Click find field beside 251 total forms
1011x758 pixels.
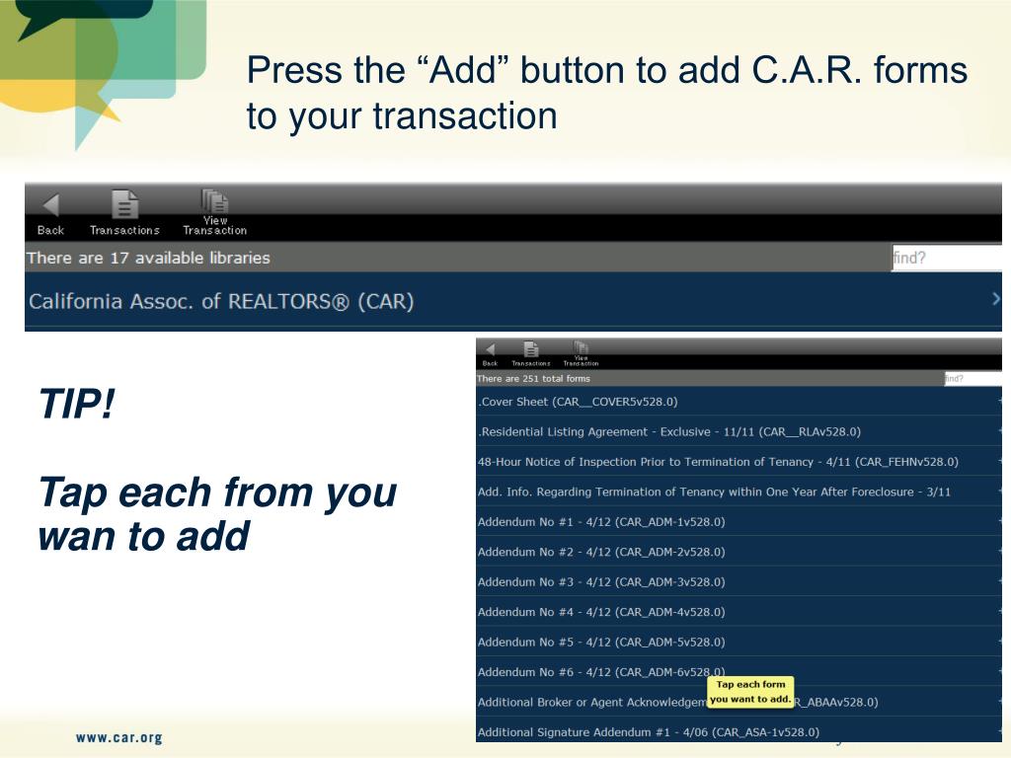click(972, 378)
